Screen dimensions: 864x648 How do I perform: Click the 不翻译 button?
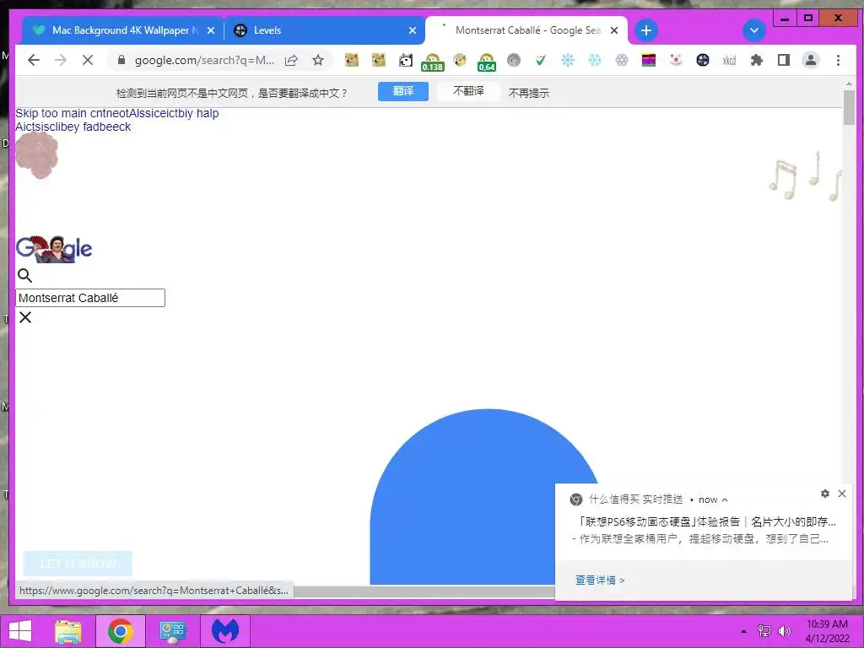pos(468,91)
